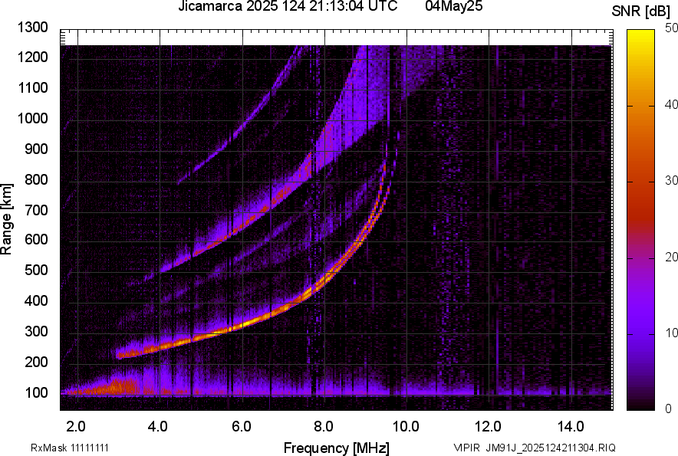Image resolution: width=678 pixels, height=456 pixels.
Task: Click the range tick label '700'
Action: (36, 210)
